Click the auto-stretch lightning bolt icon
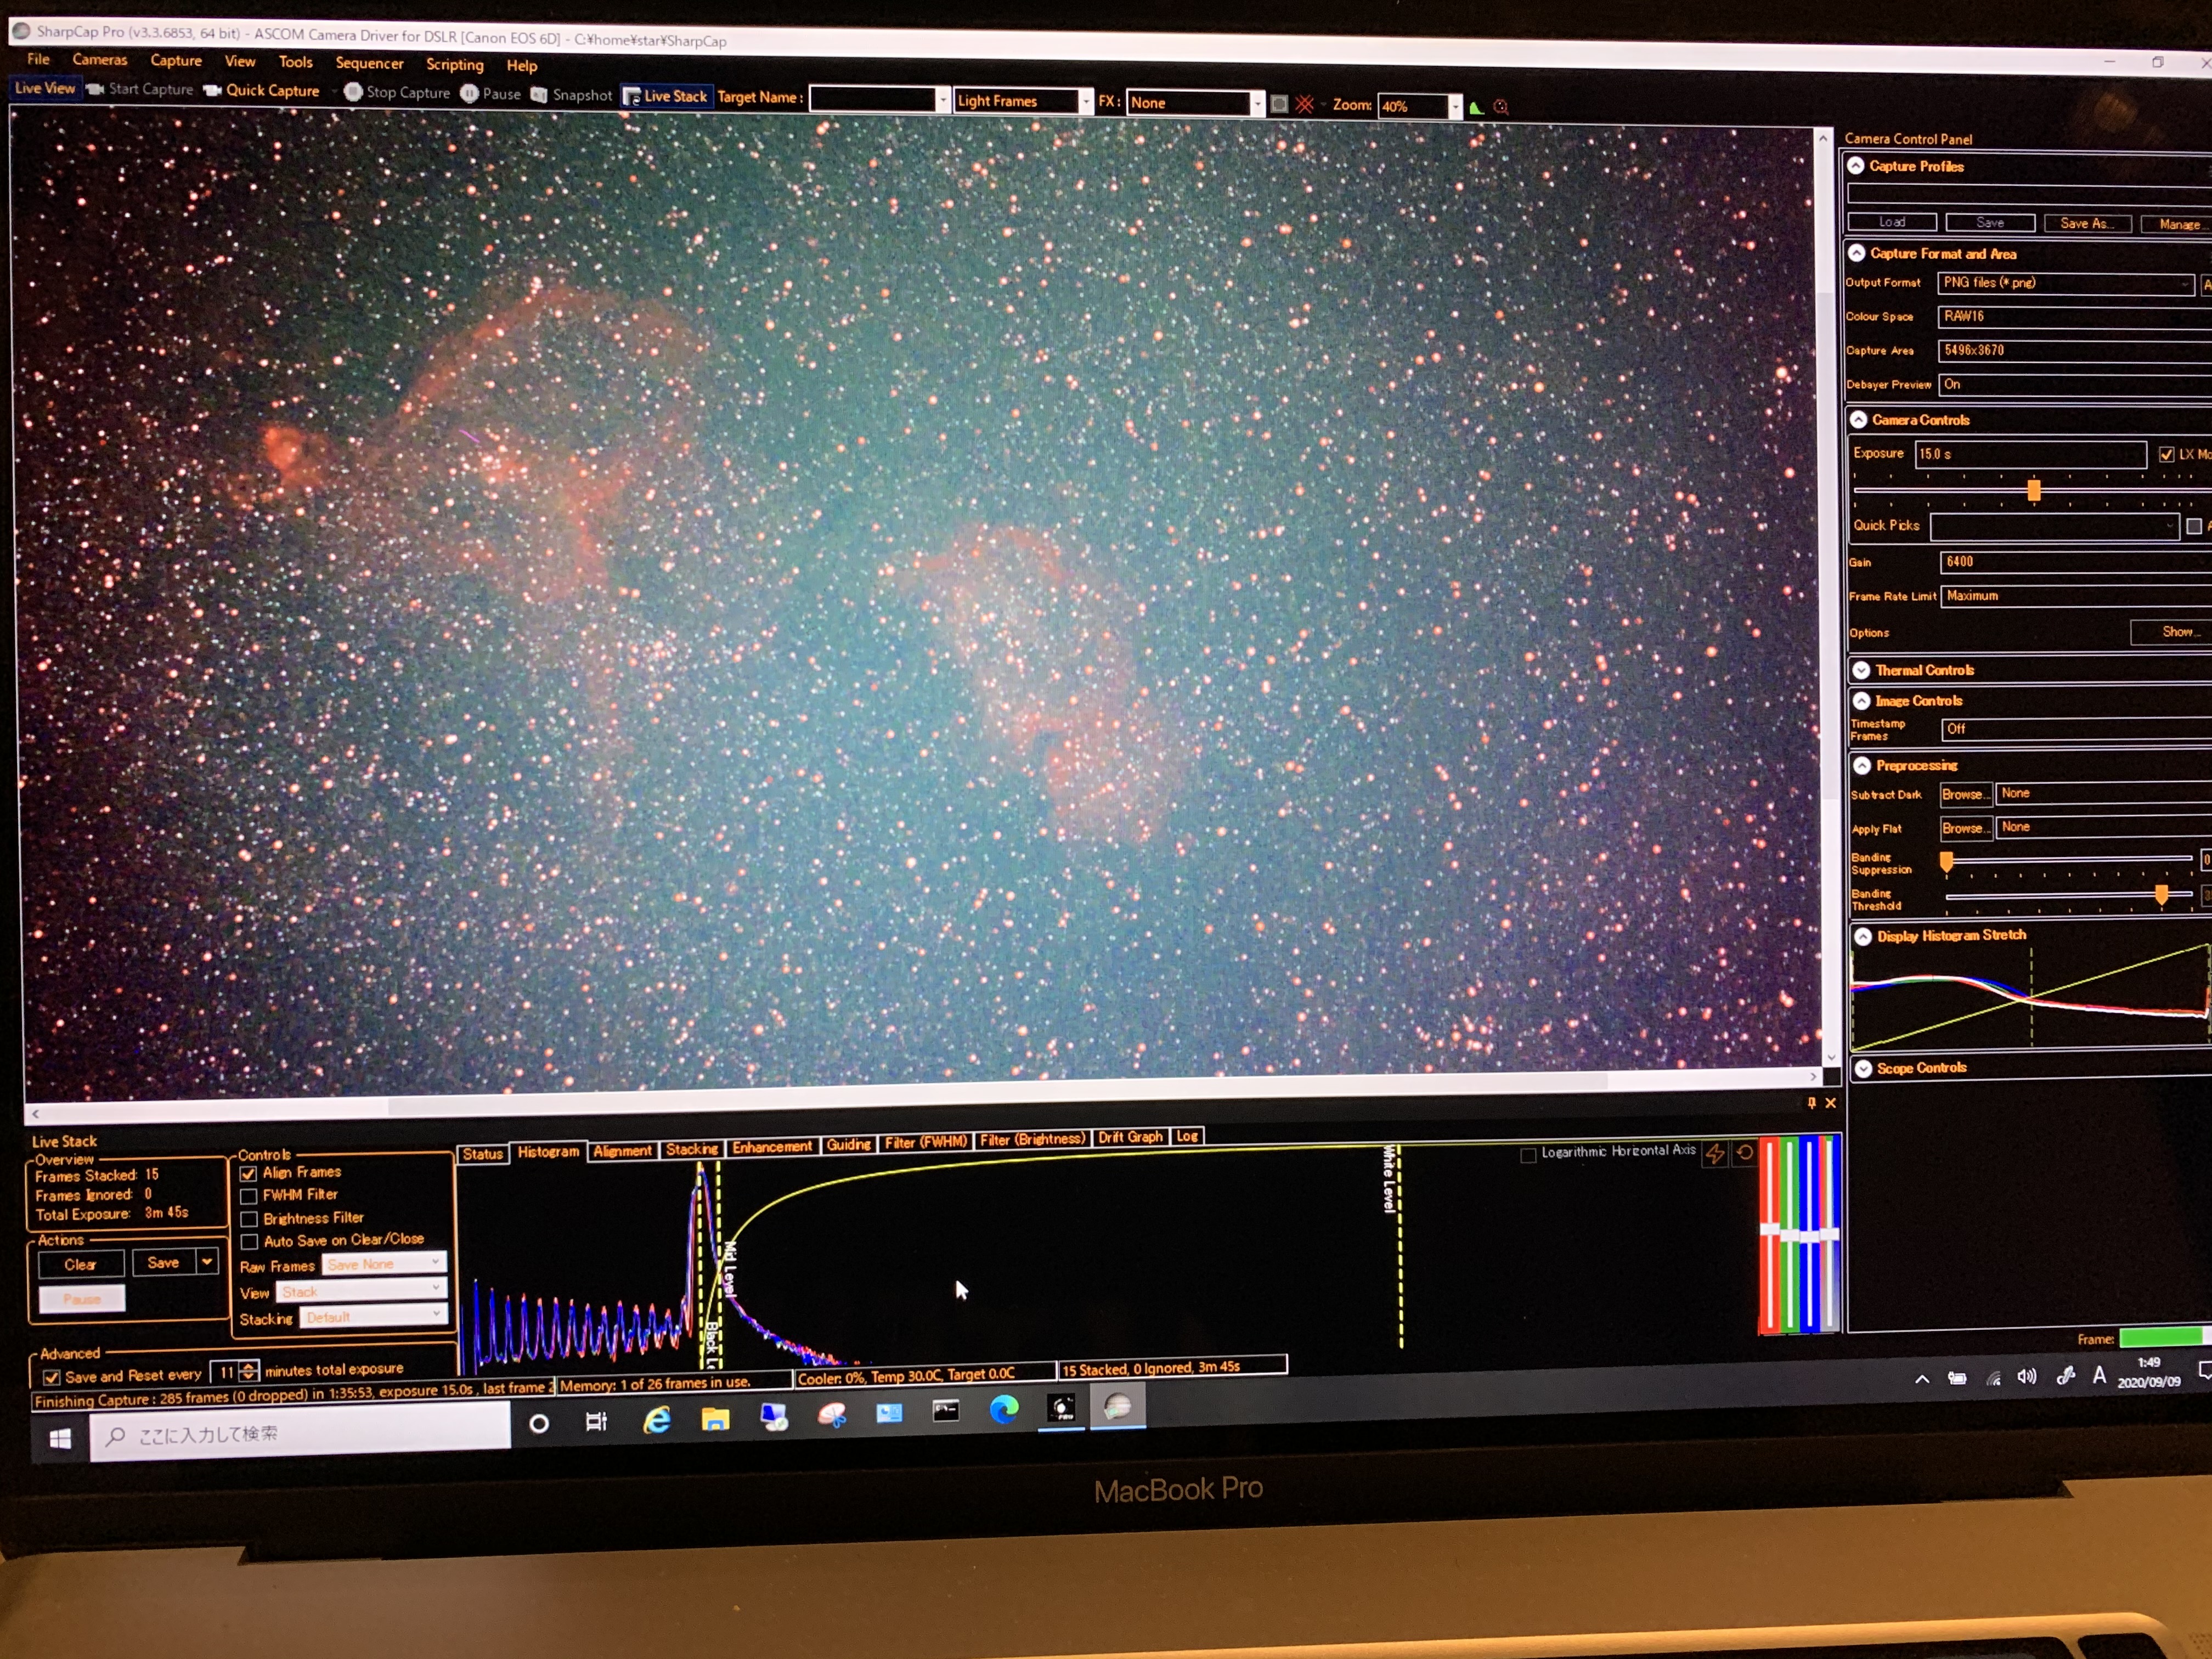Image resolution: width=2212 pixels, height=1659 pixels. tap(1714, 1153)
